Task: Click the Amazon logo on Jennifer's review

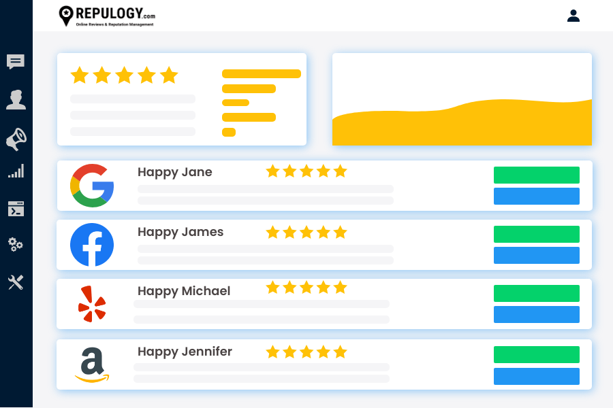Action: 92,364
